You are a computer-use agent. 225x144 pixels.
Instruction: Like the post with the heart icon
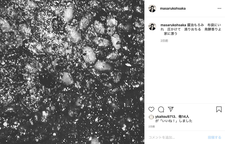pos(151,109)
